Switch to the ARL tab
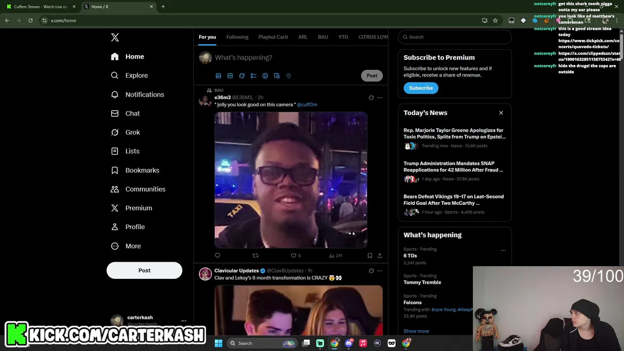This screenshot has height=351, width=624. tap(303, 37)
